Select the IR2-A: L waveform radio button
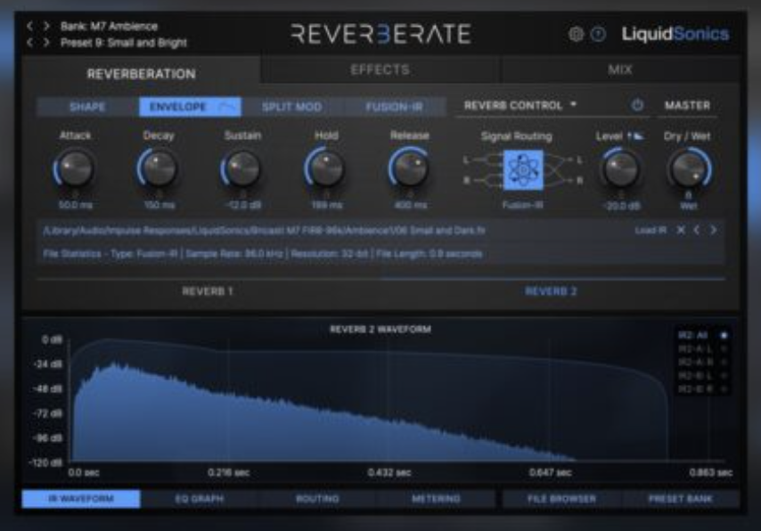Screen dimensions: 761x531 (724, 348)
